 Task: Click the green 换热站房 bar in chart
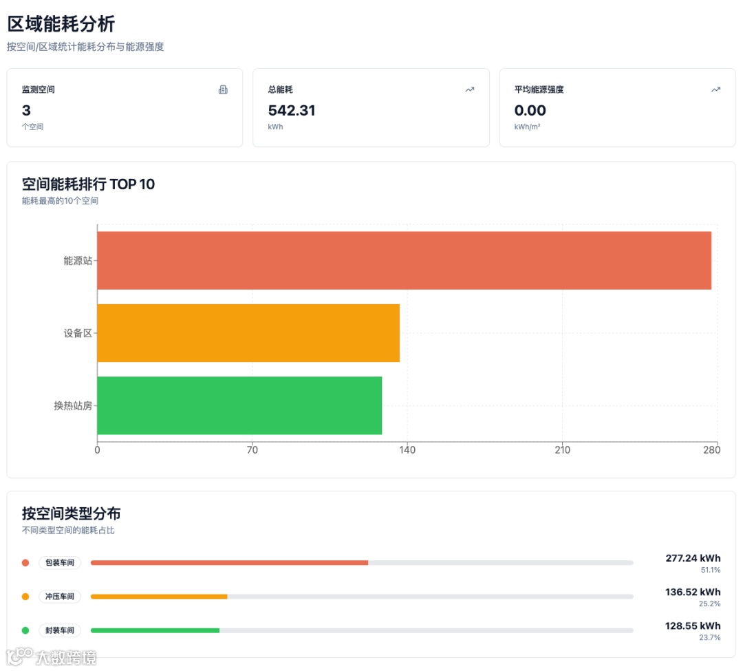[x=239, y=405]
